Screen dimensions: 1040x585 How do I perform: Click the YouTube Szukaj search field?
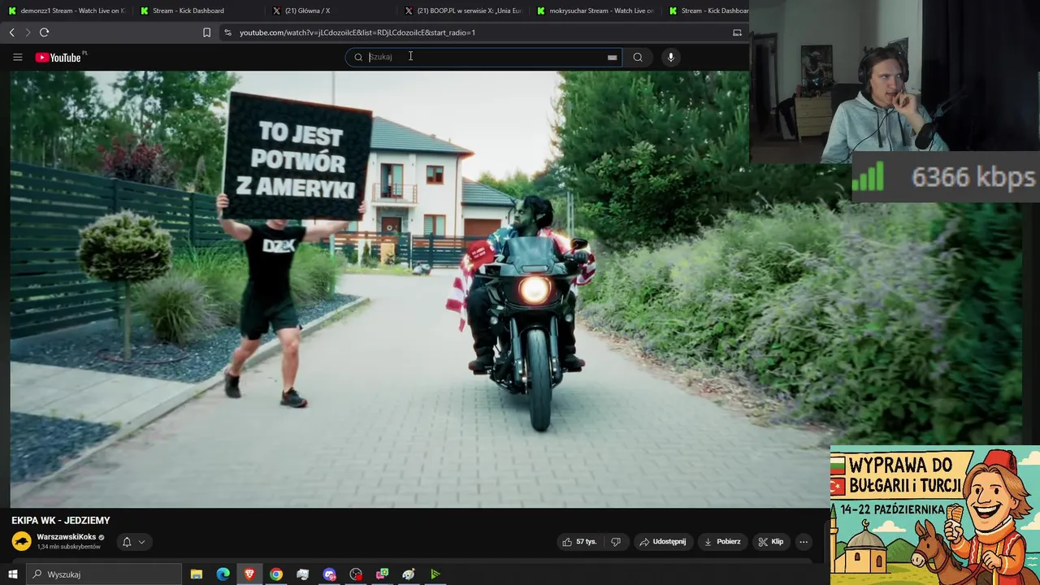point(484,57)
